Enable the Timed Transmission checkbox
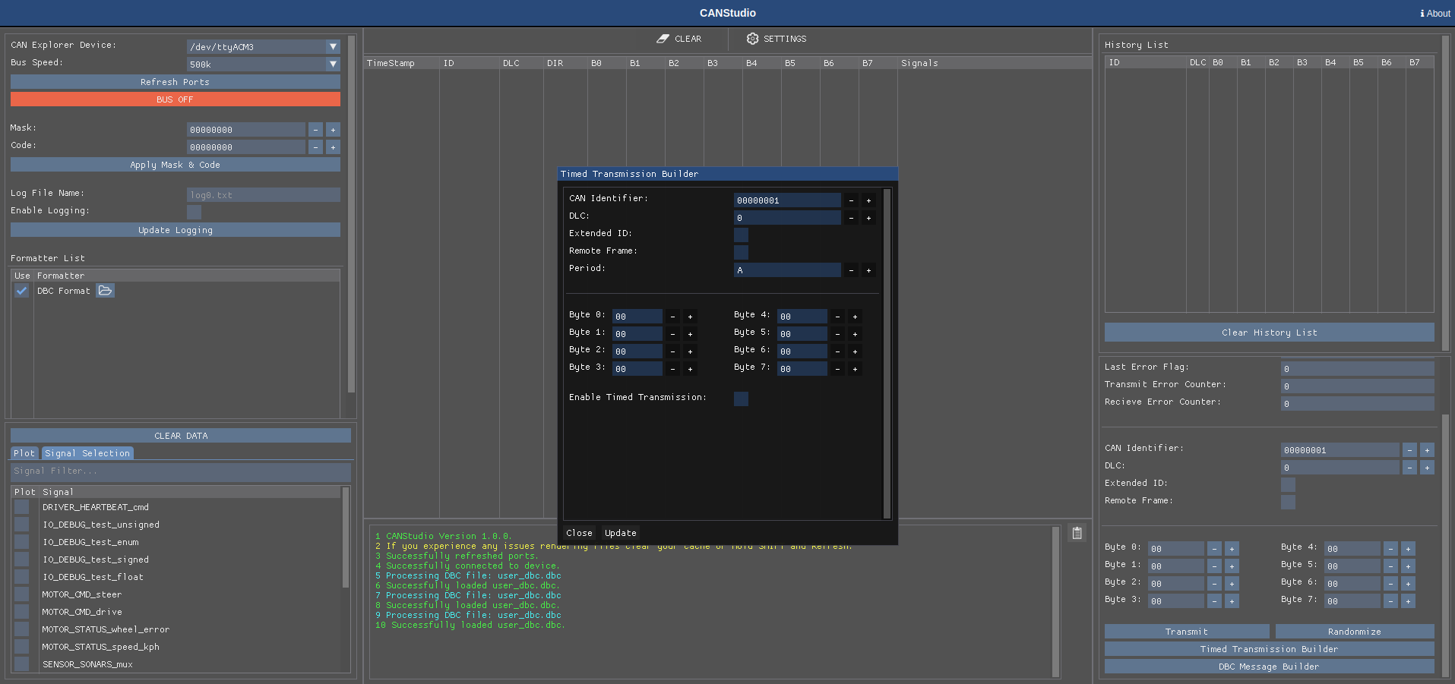 741,399
